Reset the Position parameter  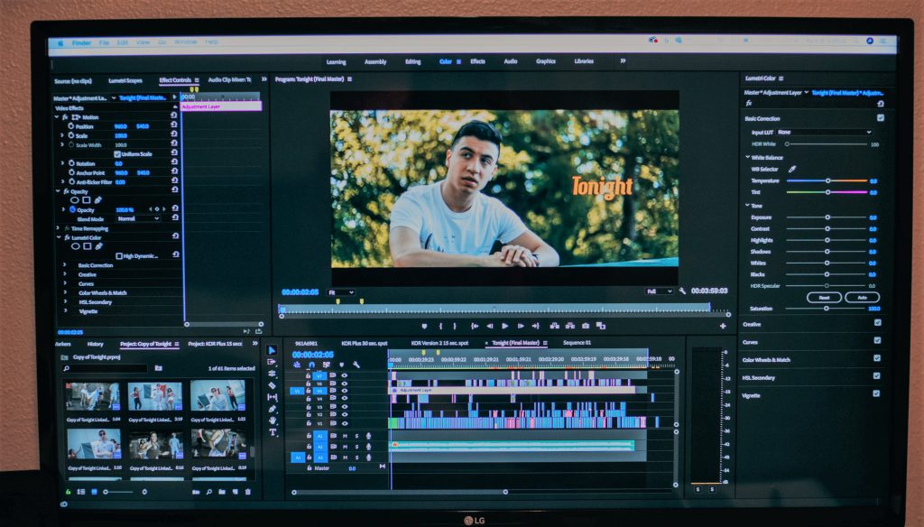[174, 125]
